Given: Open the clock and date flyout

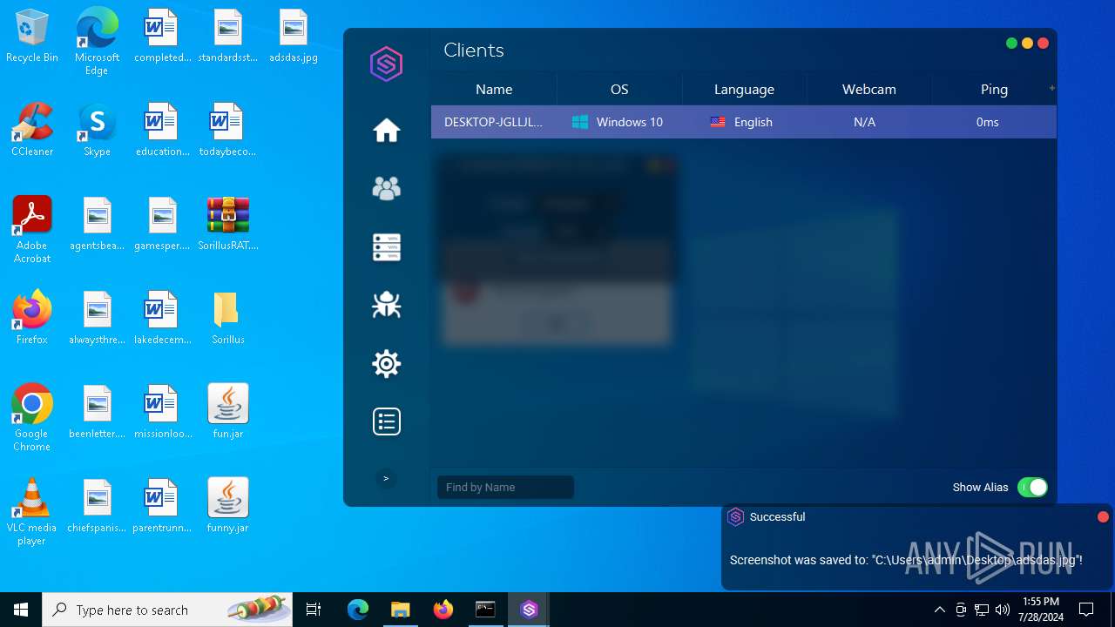Looking at the screenshot, I should (x=1040, y=610).
